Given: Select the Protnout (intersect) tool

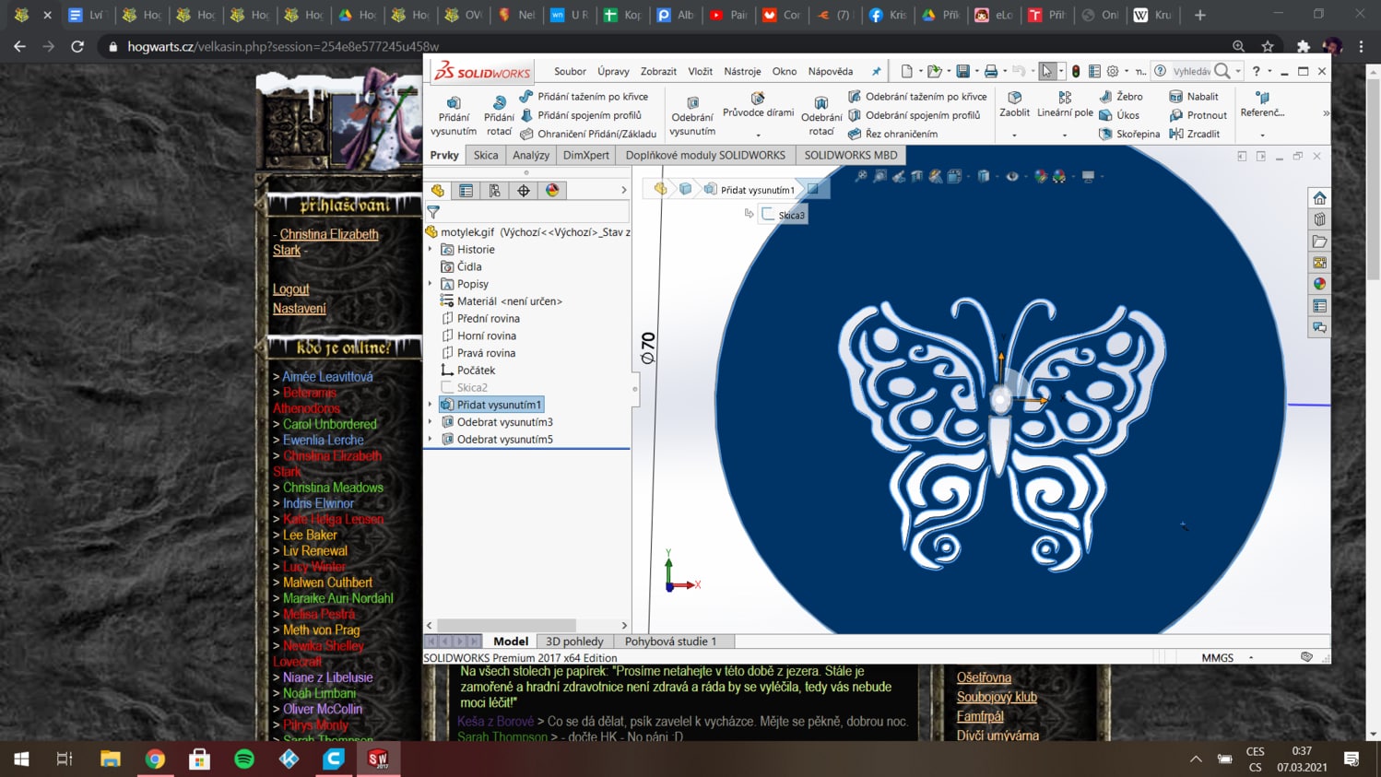Looking at the screenshot, I should 1198,115.
